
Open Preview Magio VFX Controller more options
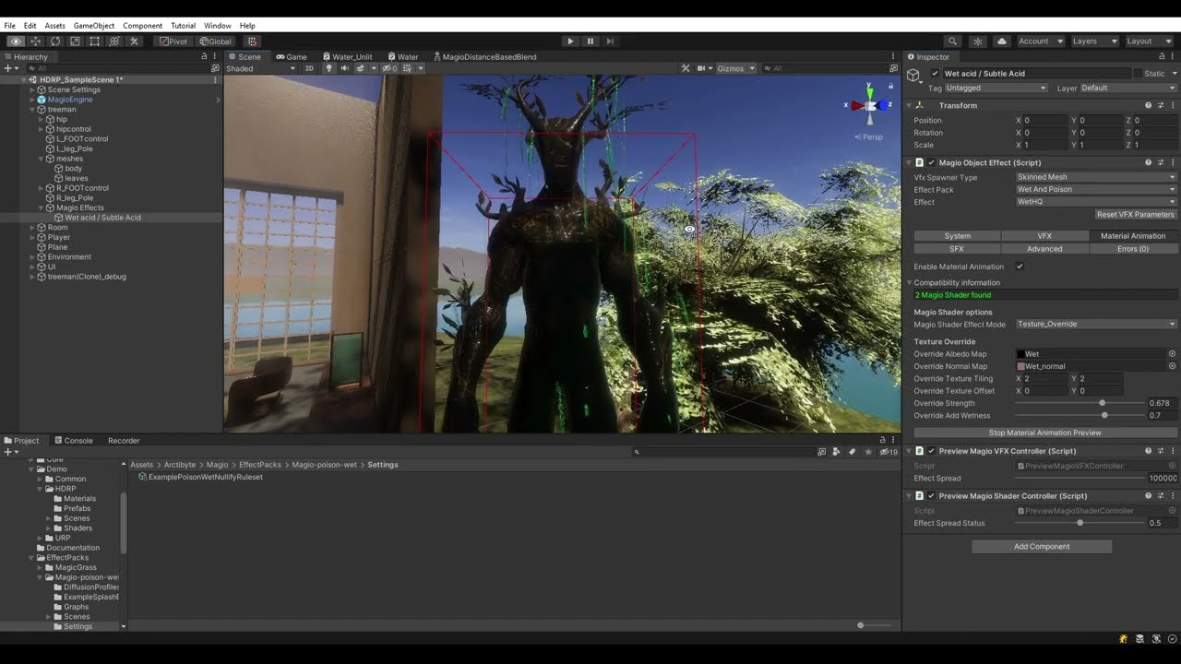(x=1173, y=452)
